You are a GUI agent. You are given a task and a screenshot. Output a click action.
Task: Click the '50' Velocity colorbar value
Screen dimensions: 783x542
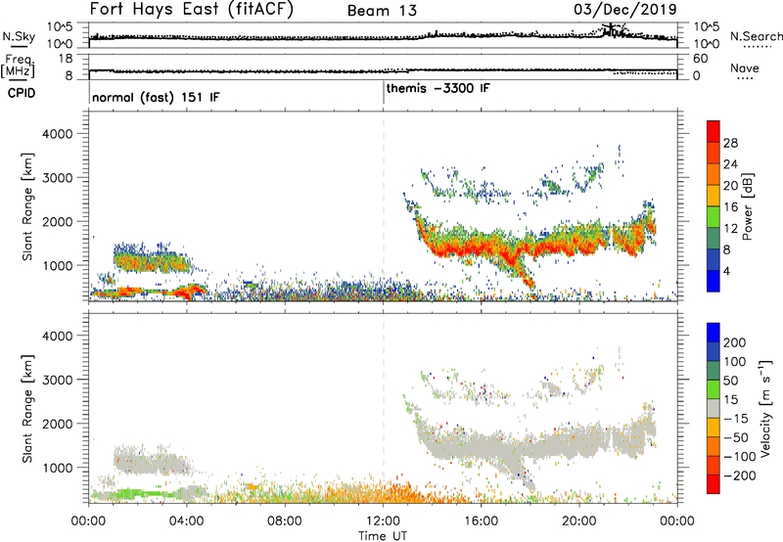click(730, 381)
